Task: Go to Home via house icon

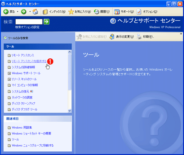Action: (35, 11)
